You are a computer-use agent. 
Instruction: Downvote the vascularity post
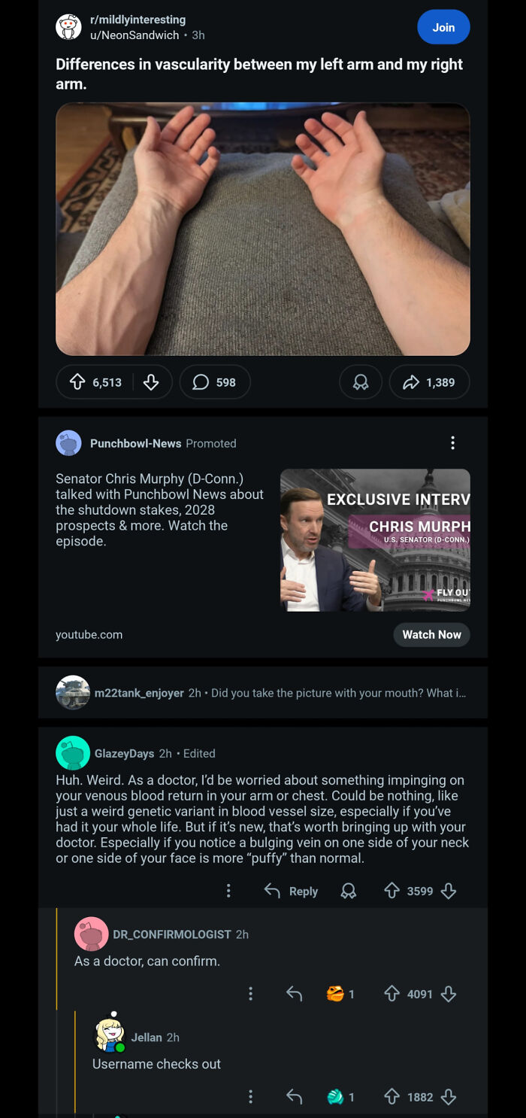point(151,382)
